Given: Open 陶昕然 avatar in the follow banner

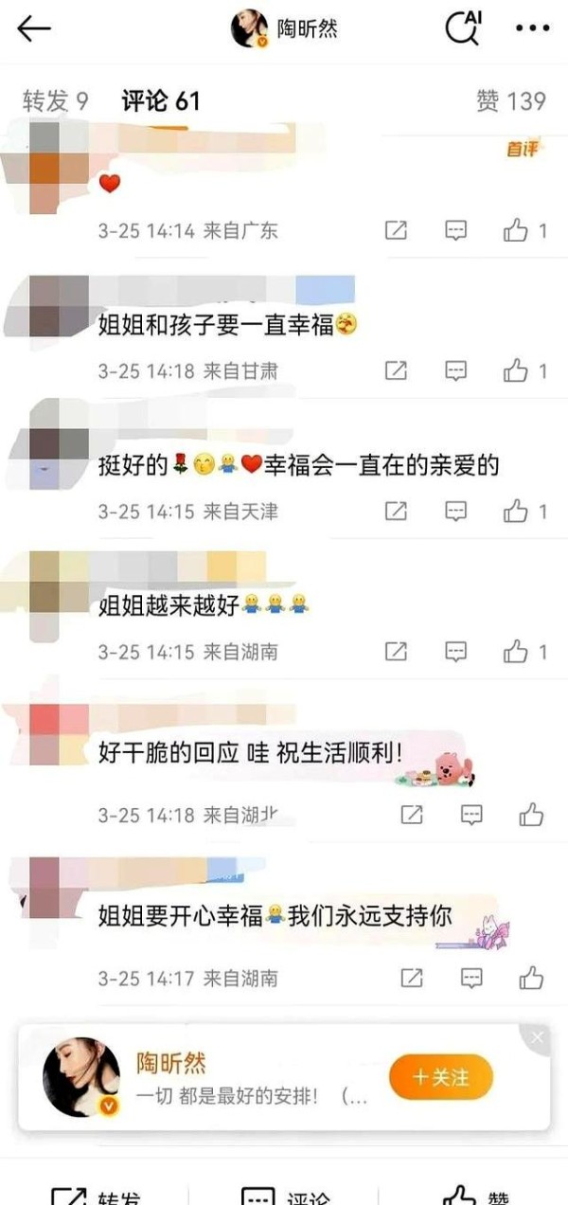Looking at the screenshot, I should pos(81,1077).
